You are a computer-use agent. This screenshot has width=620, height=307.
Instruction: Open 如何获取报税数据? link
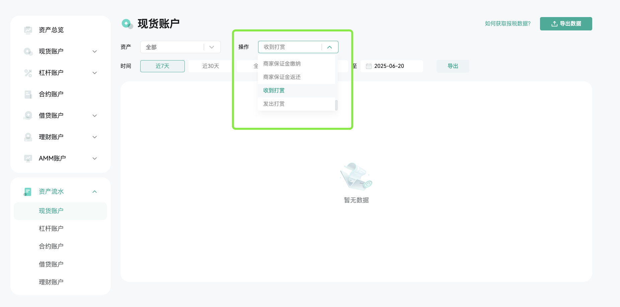(508, 24)
